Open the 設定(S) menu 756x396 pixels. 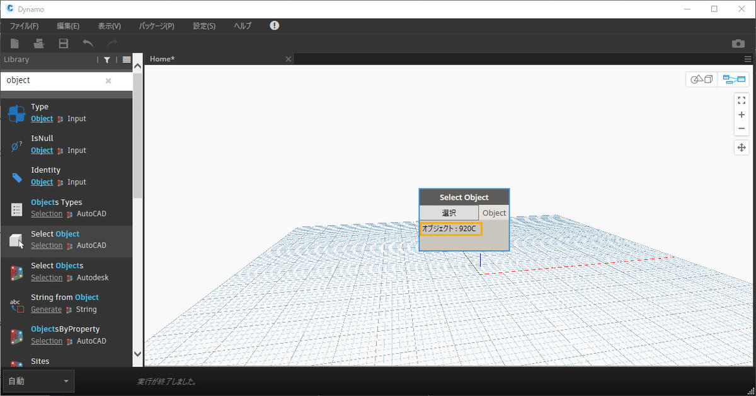pos(204,26)
